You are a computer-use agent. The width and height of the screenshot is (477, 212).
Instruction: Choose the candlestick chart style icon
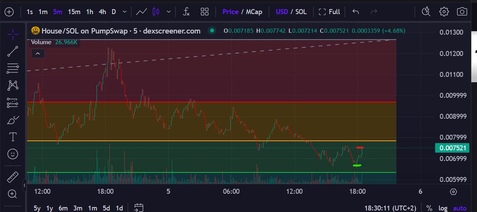[x=156, y=12]
